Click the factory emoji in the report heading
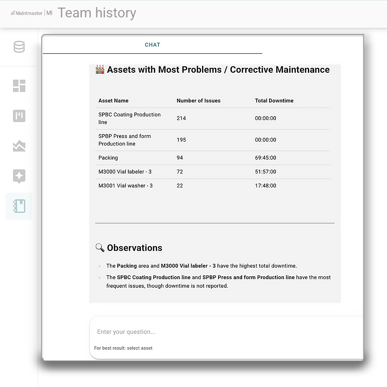Screen dimensions: 387x387 [100, 70]
